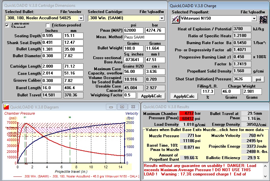This screenshot has width=270, height=181.
Task: Click the Progressive Burning Limit z1 field
Action: pos(242,57)
